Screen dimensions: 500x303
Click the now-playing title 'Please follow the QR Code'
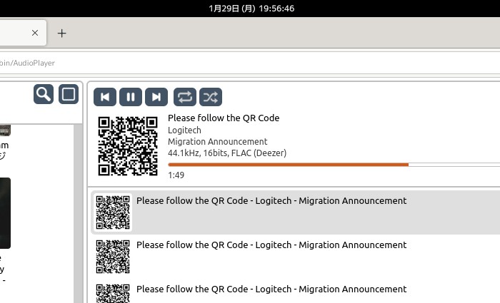click(x=224, y=118)
